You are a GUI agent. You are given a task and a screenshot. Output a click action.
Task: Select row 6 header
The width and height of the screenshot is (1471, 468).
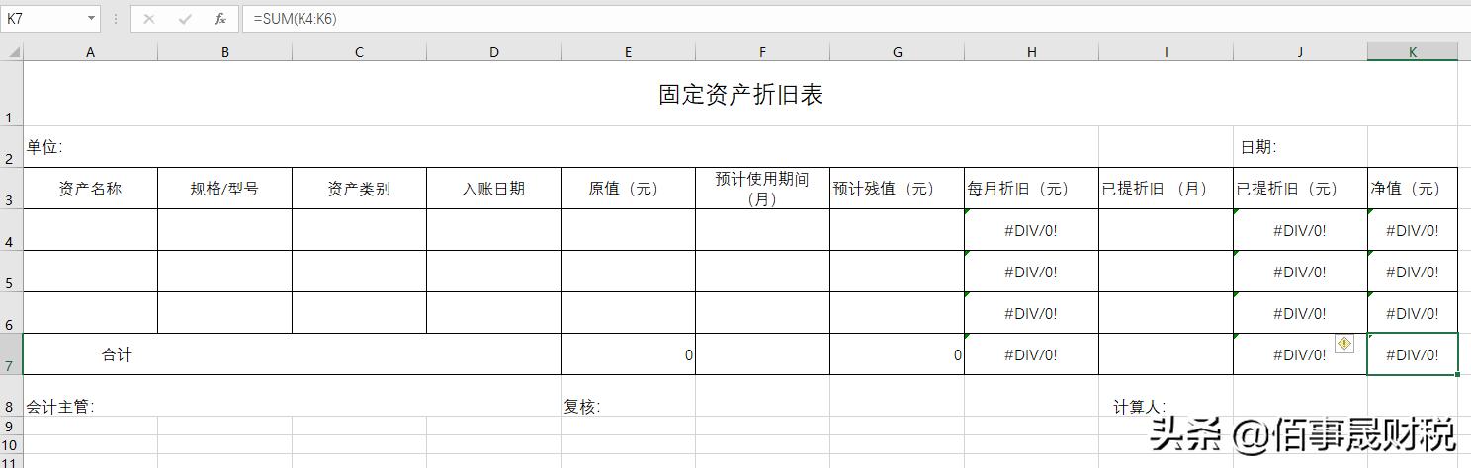pos(11,313)
